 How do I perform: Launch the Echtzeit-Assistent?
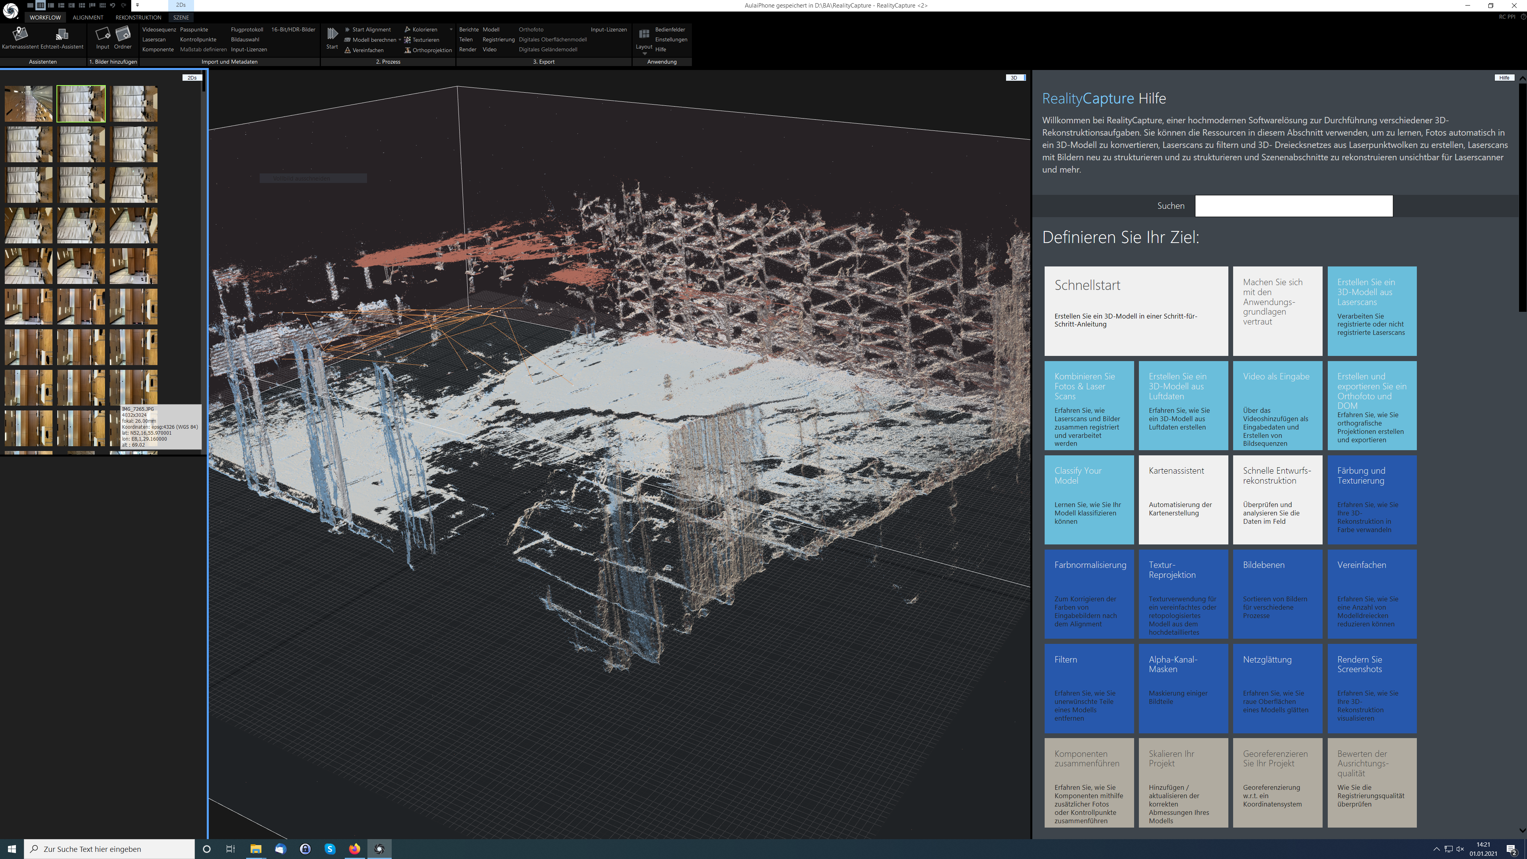(x=62, y=38)
